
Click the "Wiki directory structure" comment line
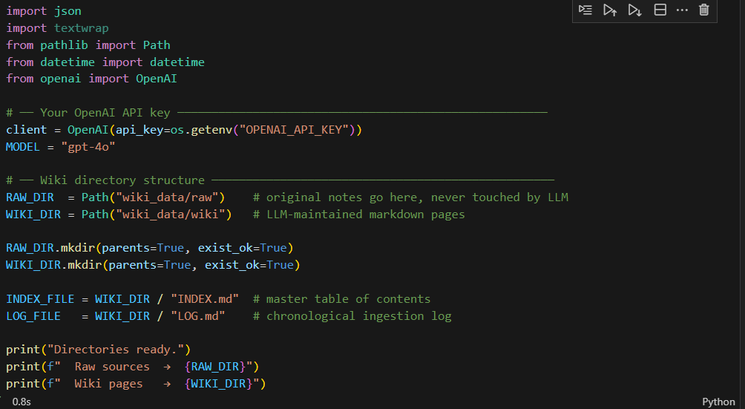pyautogui.click(x=280, y=180)
